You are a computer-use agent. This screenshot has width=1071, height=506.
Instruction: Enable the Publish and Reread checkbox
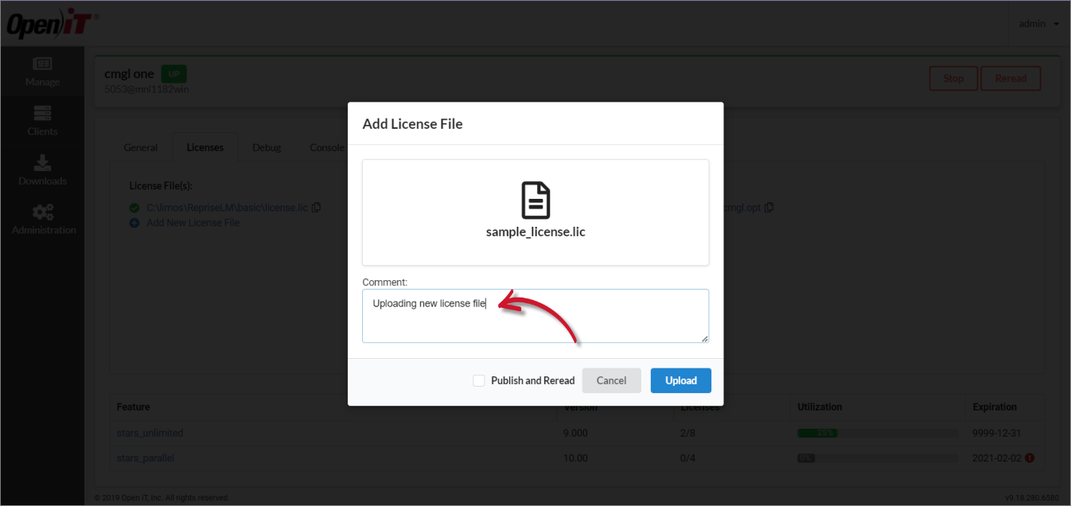click(x=479, y=380)
